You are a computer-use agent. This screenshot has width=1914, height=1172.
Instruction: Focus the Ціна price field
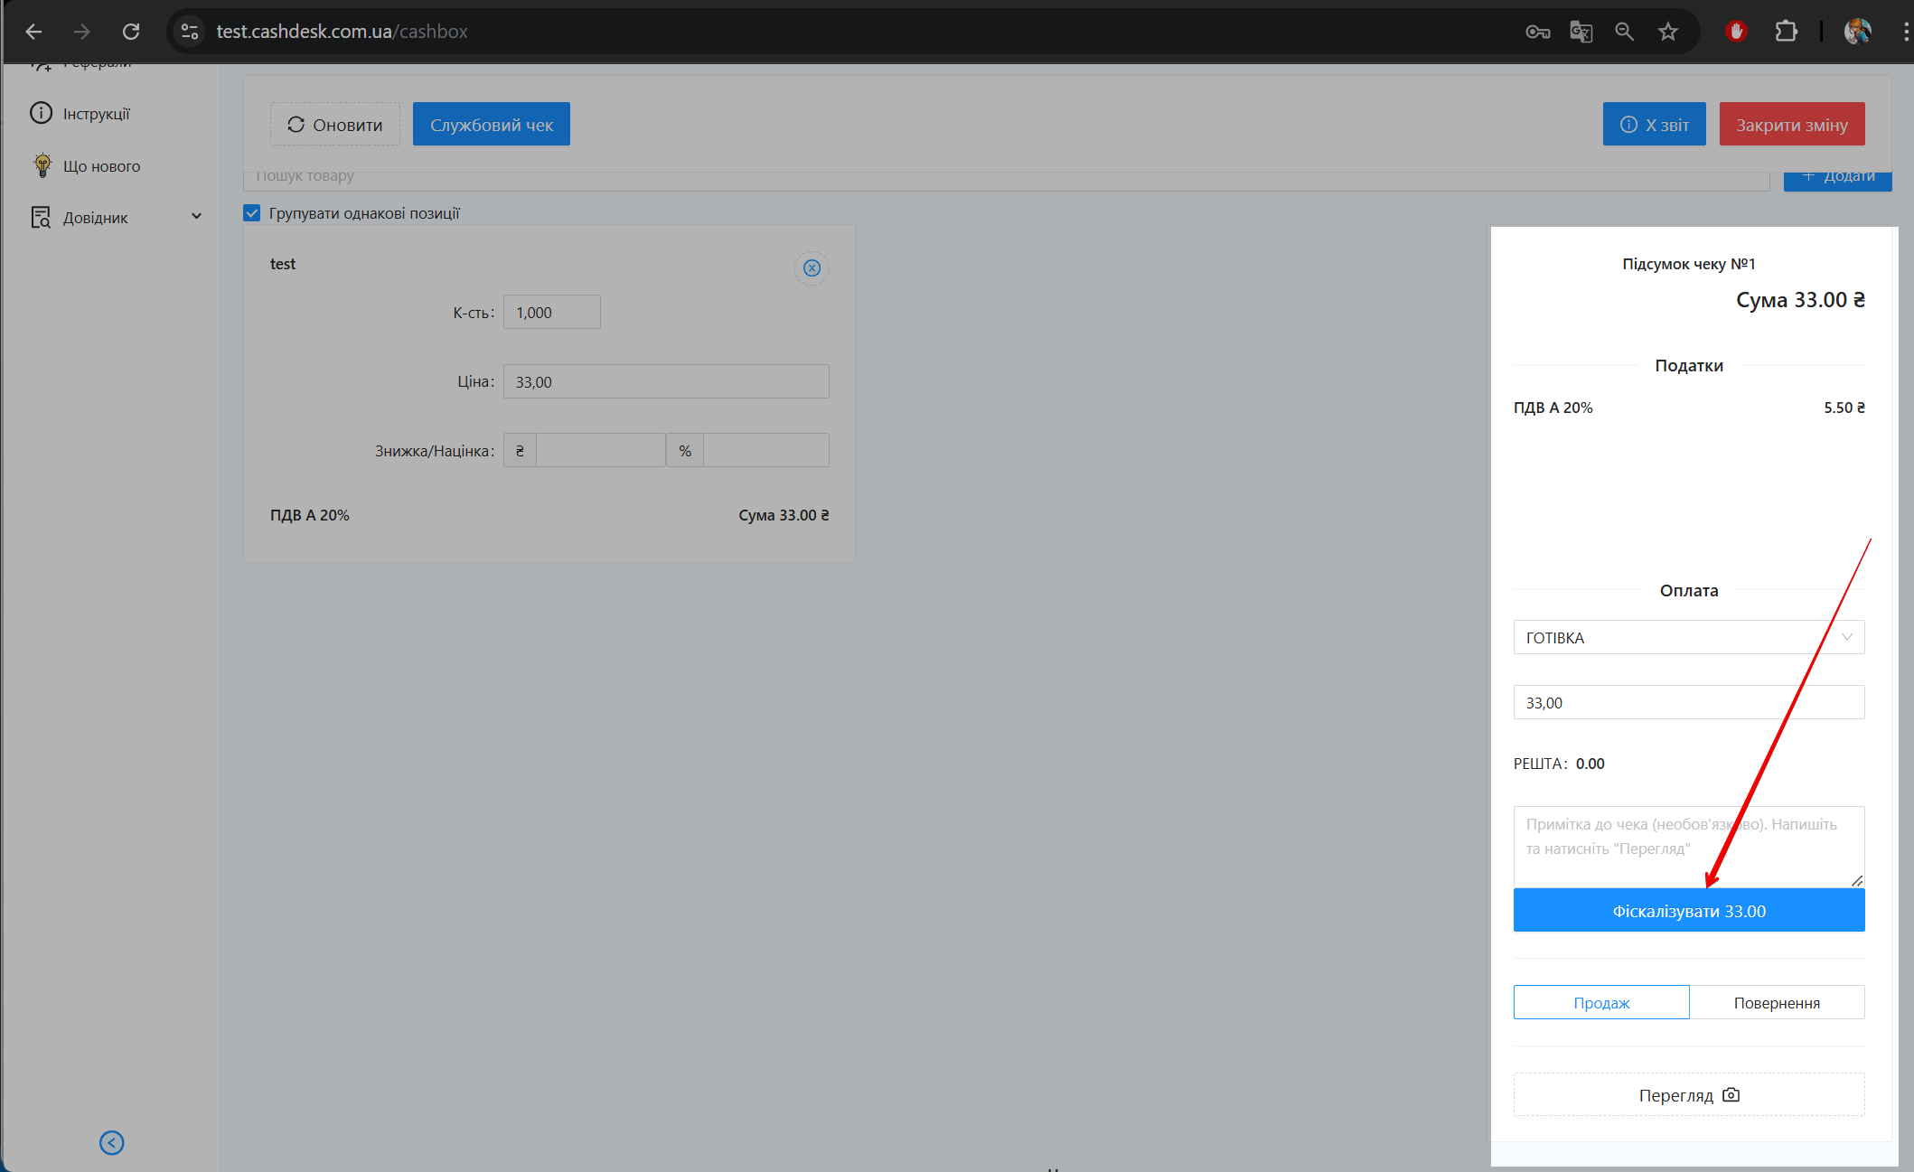point(665,382)
